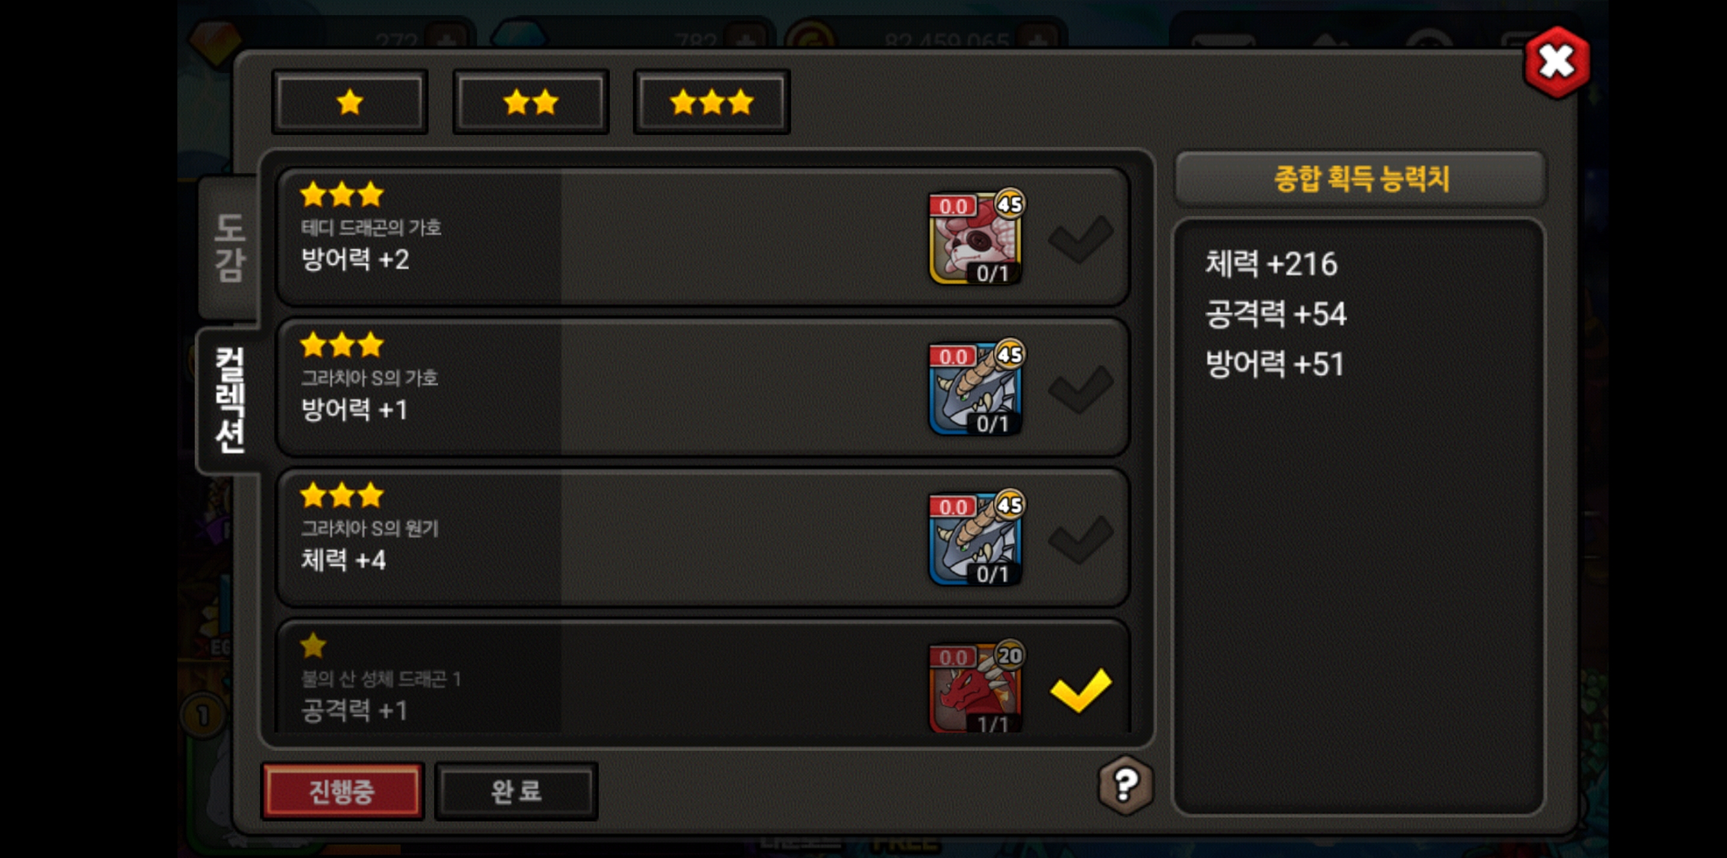Click yellow checkmark for 불의 산 성체 드래곤
This screenshot has width=1727, height=858.
[x=1081, y=690]
